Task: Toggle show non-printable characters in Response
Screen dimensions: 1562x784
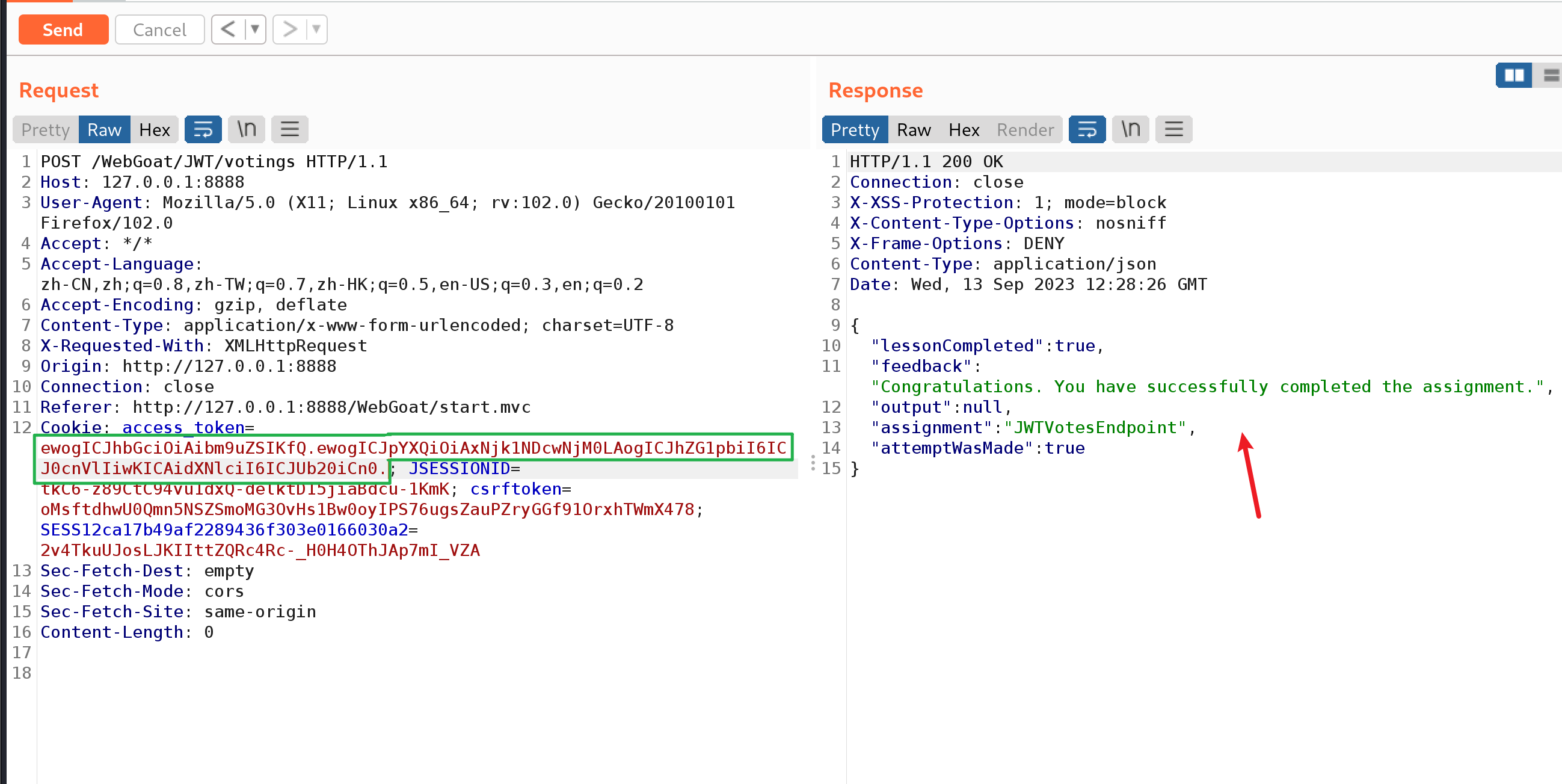Action: tap(1130, 129)
